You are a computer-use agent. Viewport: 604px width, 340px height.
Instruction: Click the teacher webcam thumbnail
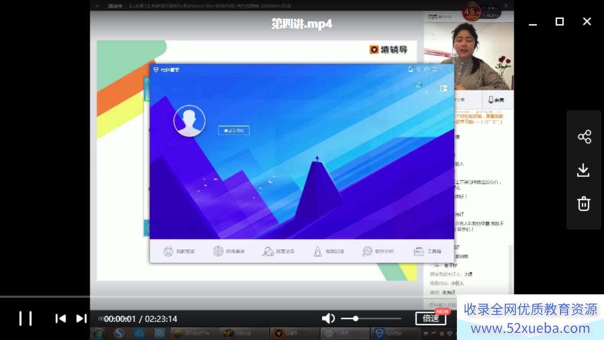(x=469, y=56)
